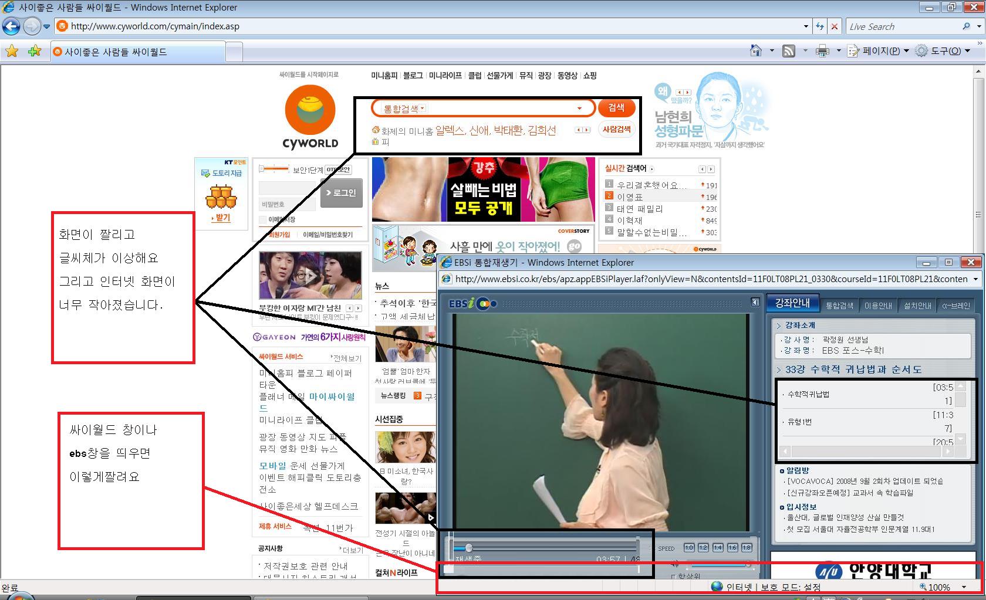Viewport: 986px width, 600px height.
Task: Click the Live Search magnifier icon
Action: click(x=966, y=26)
